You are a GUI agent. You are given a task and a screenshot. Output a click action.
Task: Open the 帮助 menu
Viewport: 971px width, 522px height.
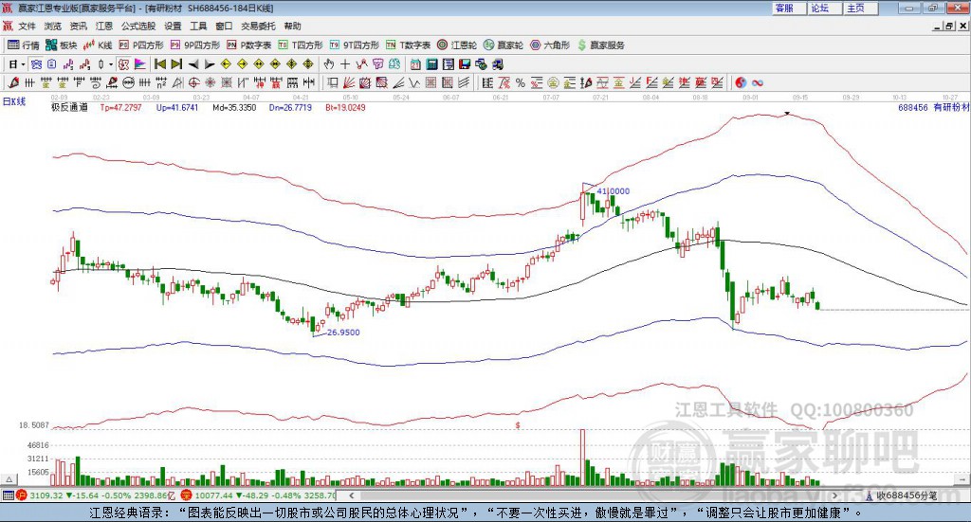(292, 26)
